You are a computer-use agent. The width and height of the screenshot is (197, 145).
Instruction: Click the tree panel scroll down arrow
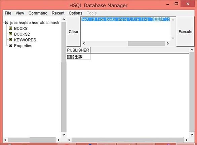64,135
